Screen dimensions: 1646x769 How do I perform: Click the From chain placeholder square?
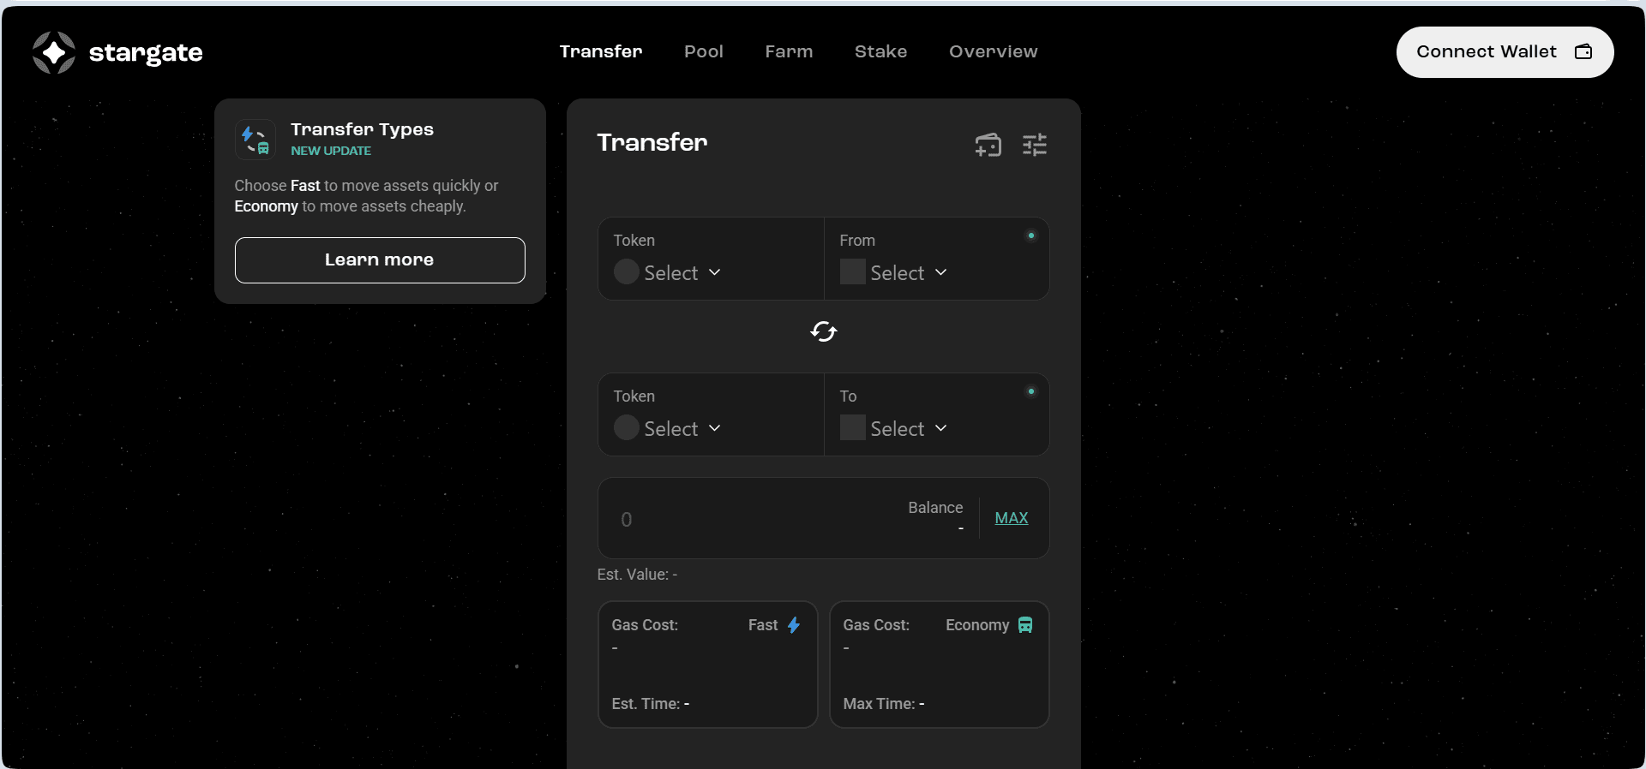(x=853, y=272)
